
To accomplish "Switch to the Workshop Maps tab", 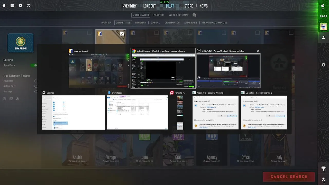I will pos(178,15).
